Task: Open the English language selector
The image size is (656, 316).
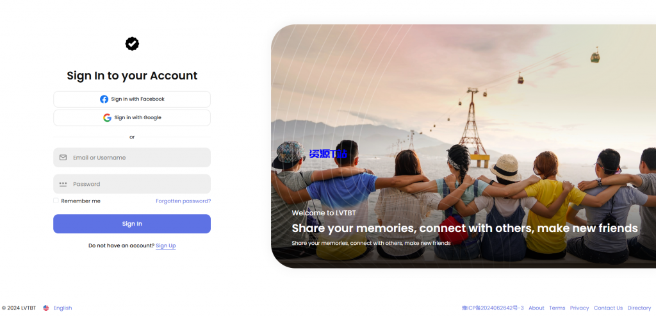Action: (x=63, y=308)
